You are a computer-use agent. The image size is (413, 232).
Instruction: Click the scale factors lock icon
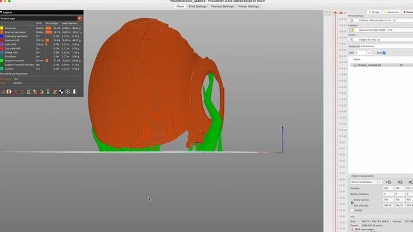pyautogui.click(x=352, y=202)
